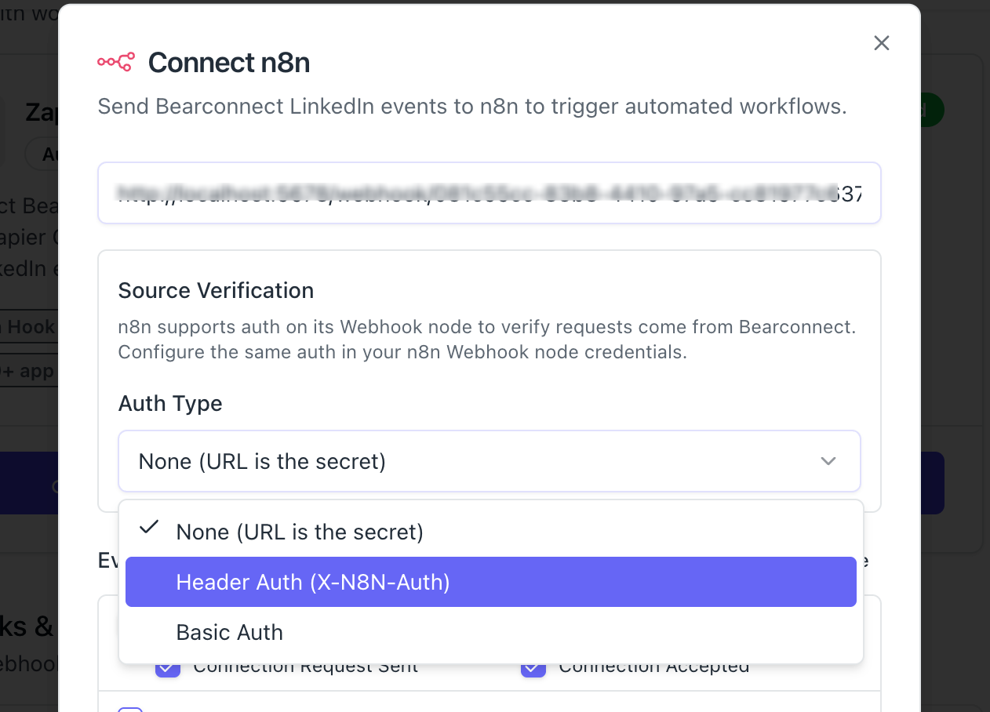This screenshot has width=990, height=712.
Task: Click the Connection Accepted label text
Action: 653,669
